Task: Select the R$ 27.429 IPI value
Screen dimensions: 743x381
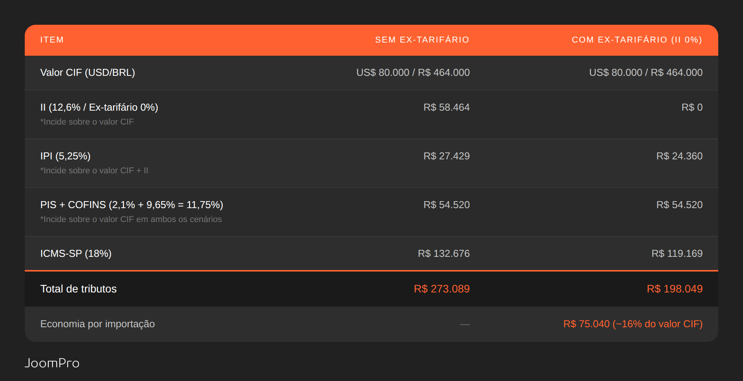Action: point(447,156)
